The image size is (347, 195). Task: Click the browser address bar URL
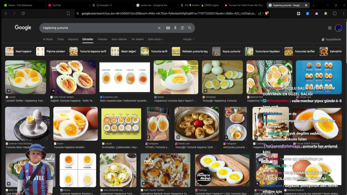168,14
